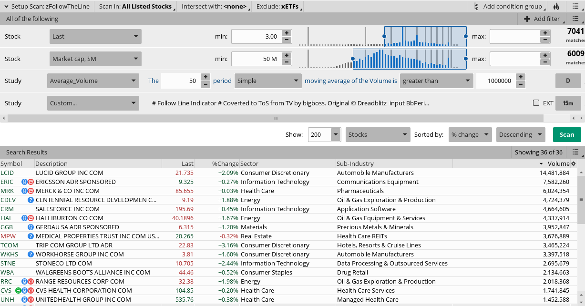Click the green icon next to CVS
This screenshot has width=585, height=306.
coord(19,291)
